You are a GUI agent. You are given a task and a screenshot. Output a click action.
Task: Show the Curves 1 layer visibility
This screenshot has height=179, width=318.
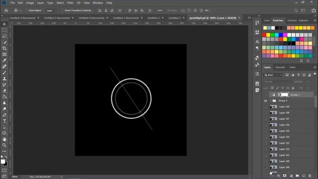(x=265, y=94)
